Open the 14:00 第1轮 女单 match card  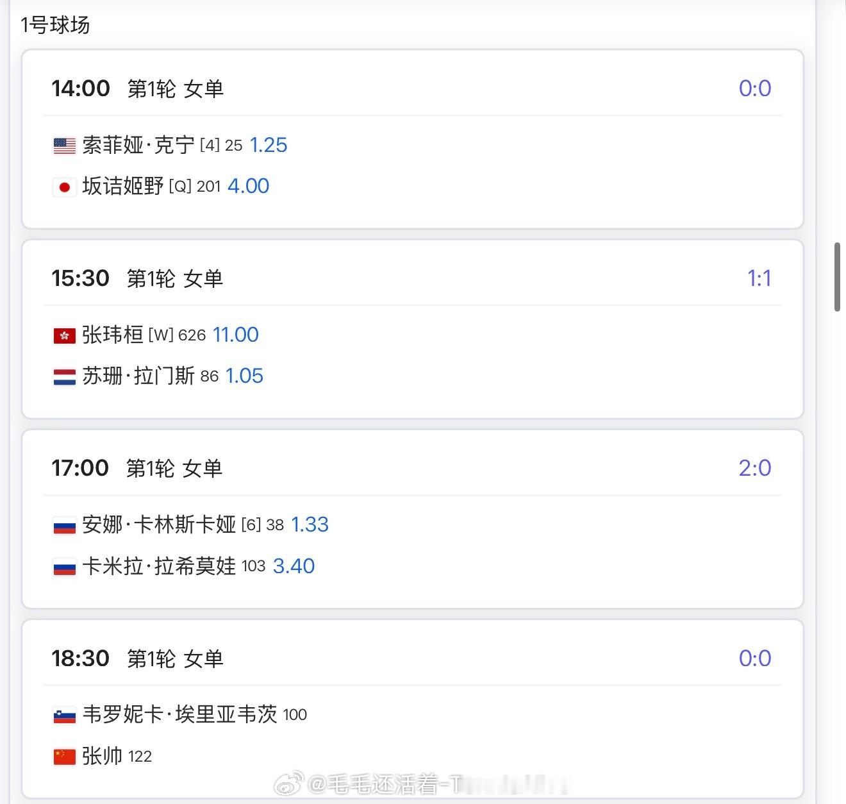[413, 139]
